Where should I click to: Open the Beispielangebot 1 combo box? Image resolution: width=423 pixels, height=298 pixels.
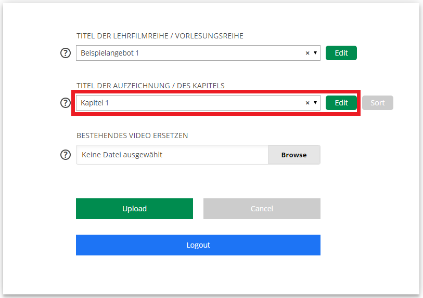tap(187, 53)
